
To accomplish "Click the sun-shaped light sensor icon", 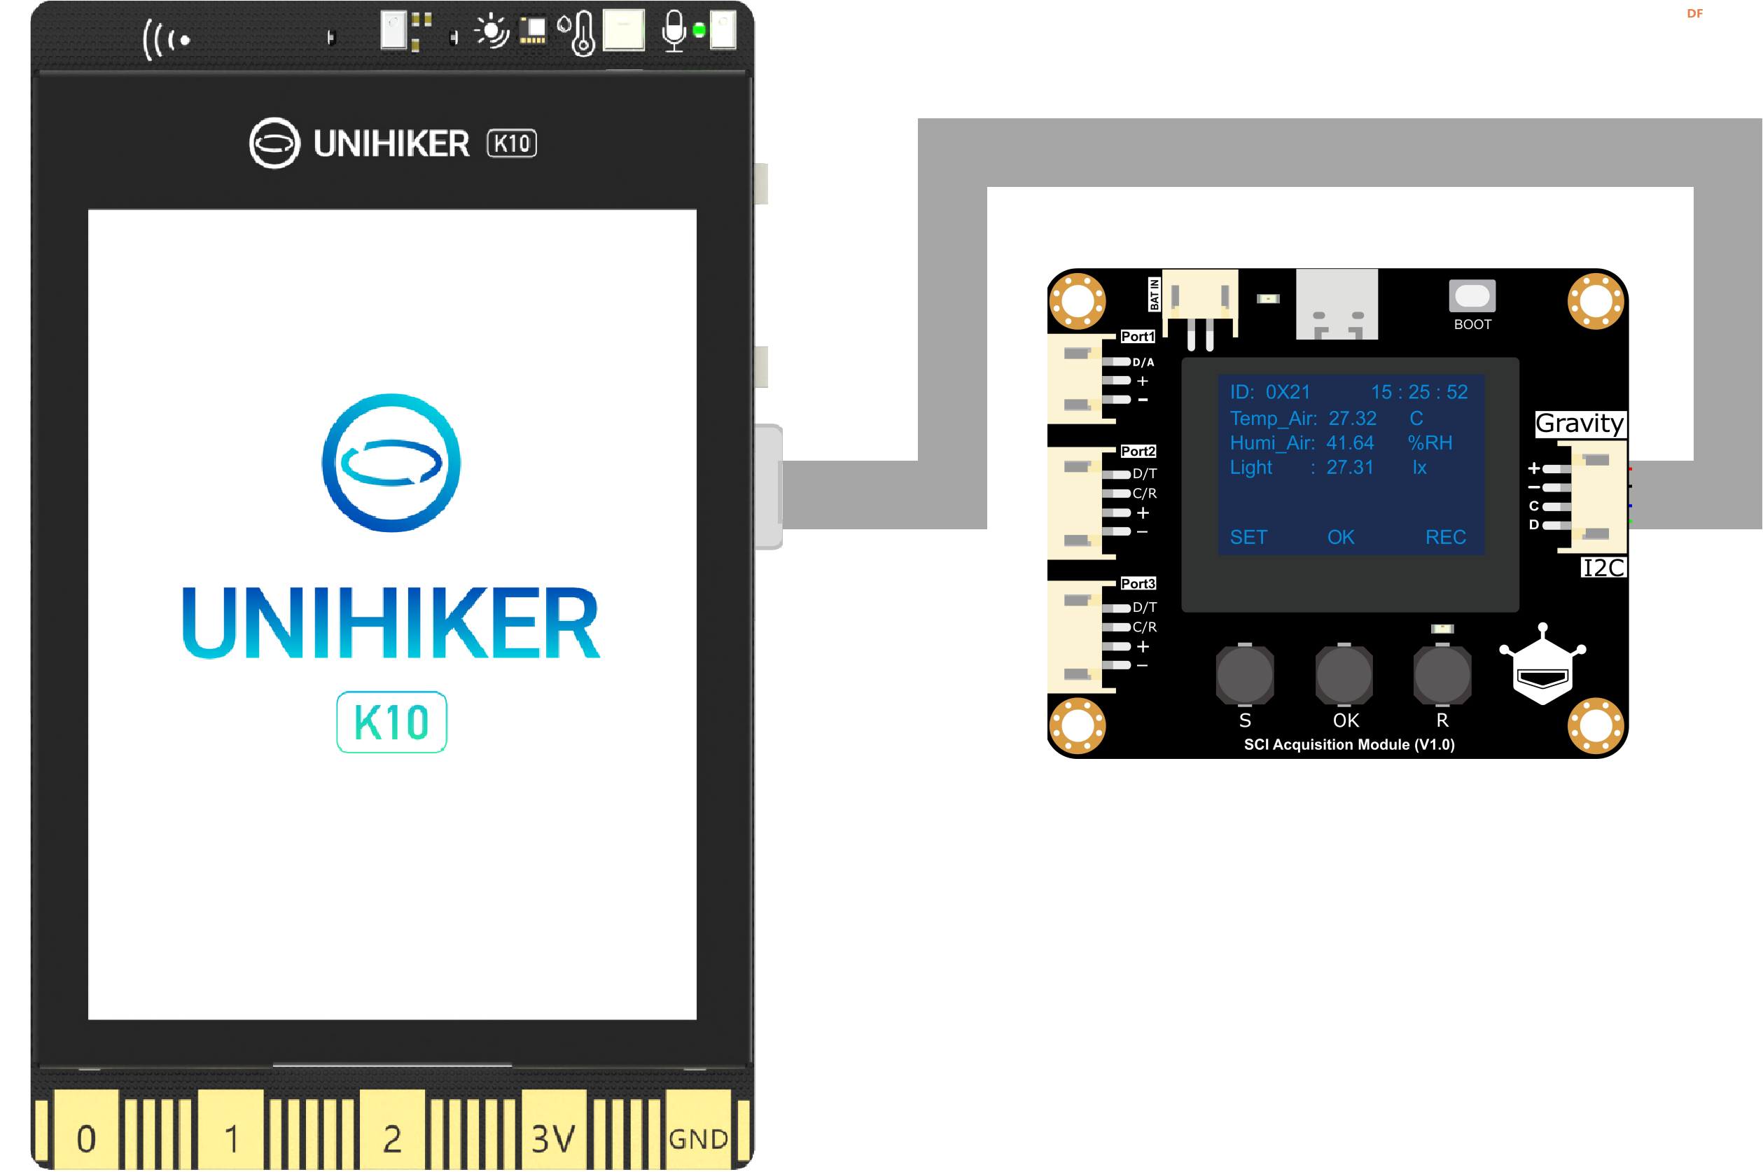I will pos(492,32).
